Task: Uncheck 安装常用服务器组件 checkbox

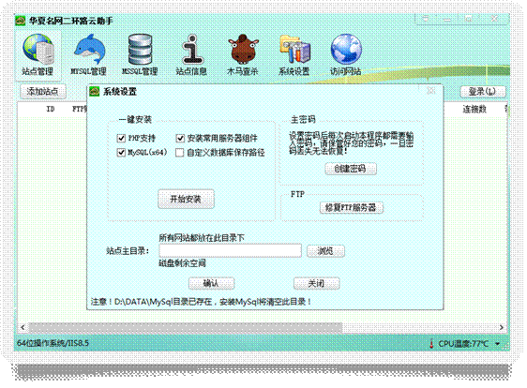Action: (180, 138)
